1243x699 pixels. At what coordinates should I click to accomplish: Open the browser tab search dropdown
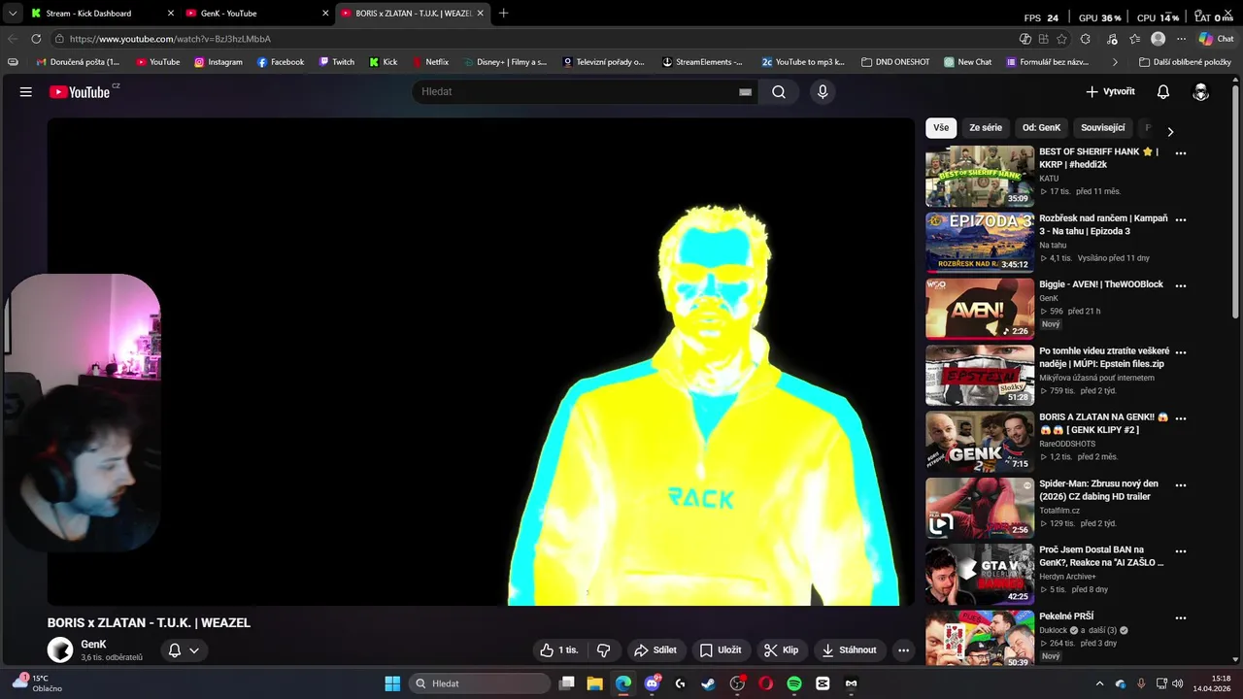(12, 14)
